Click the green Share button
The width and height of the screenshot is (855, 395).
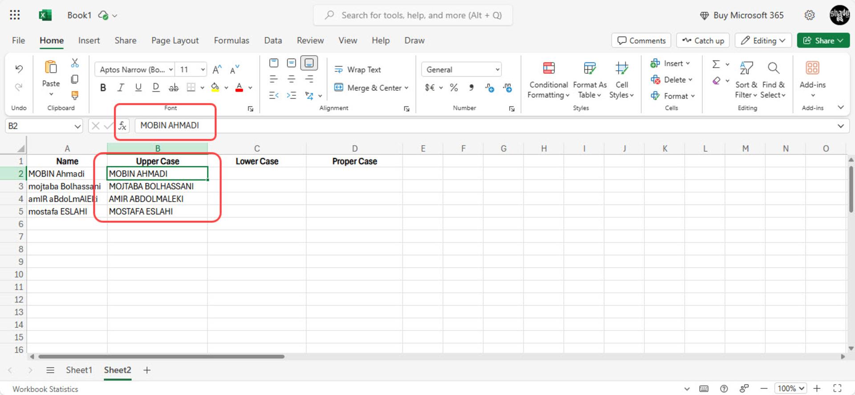pyautogui.click(x=823, y=40)
